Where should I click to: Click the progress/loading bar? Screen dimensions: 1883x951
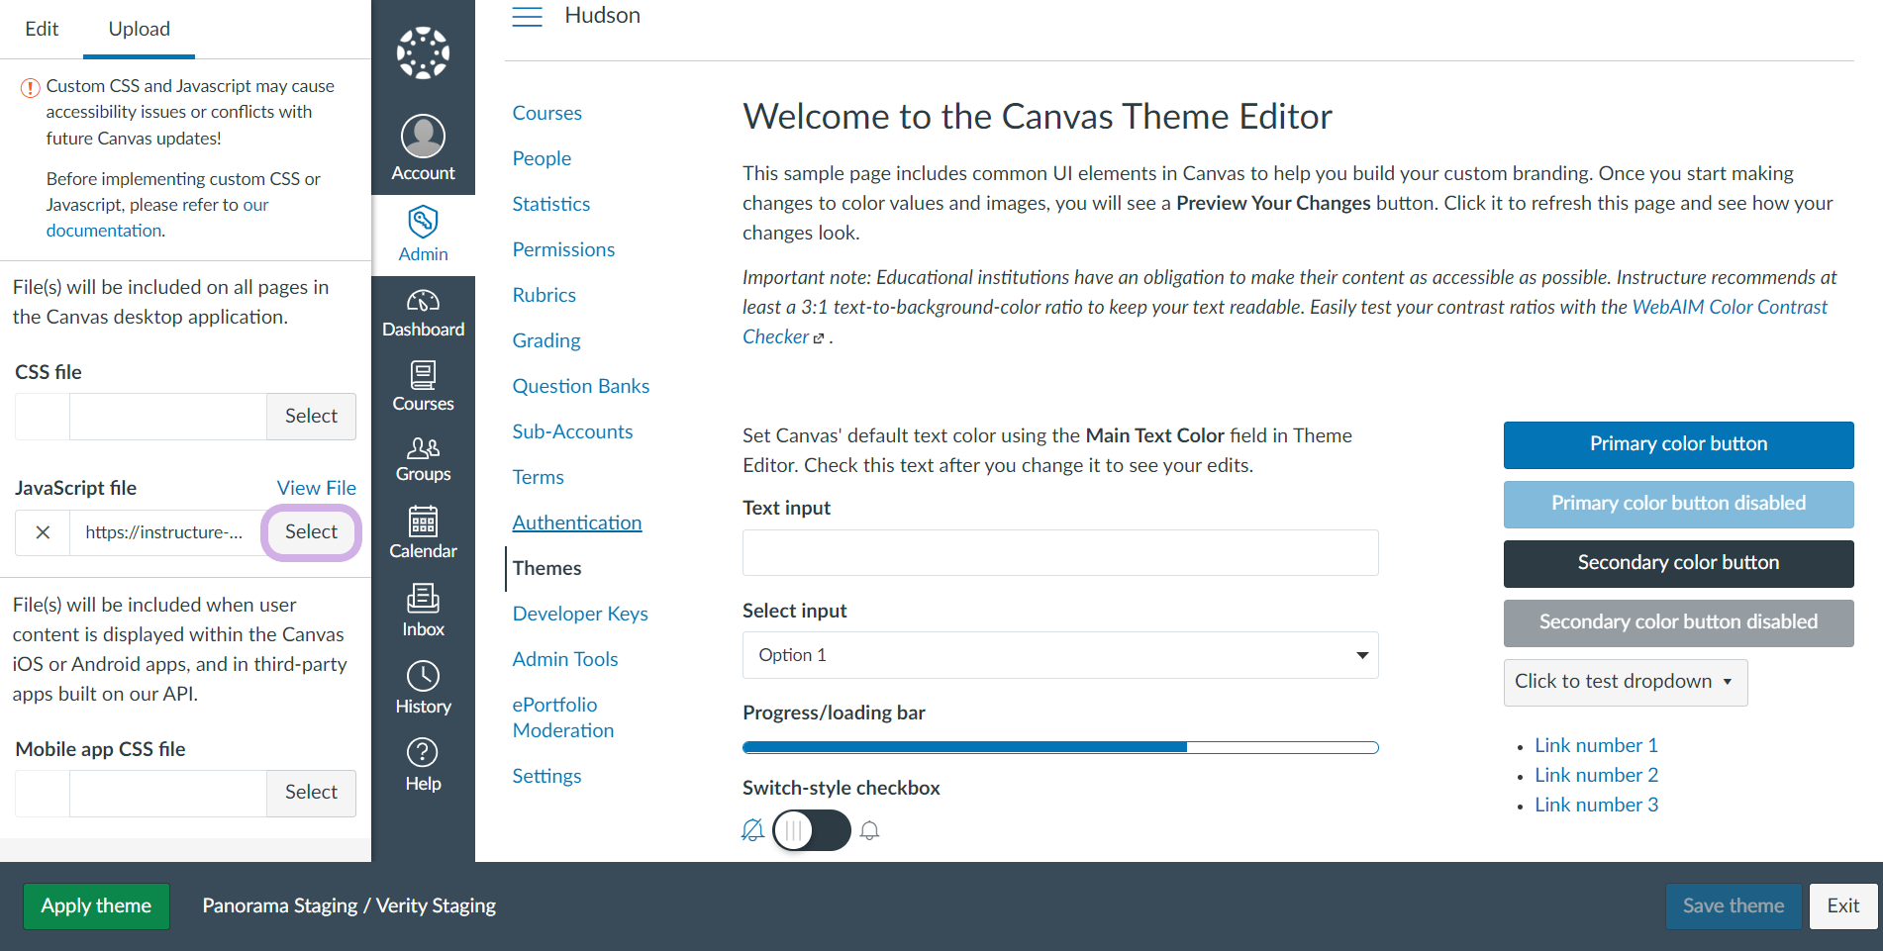pyautogui.click(x=1060, y=747)
